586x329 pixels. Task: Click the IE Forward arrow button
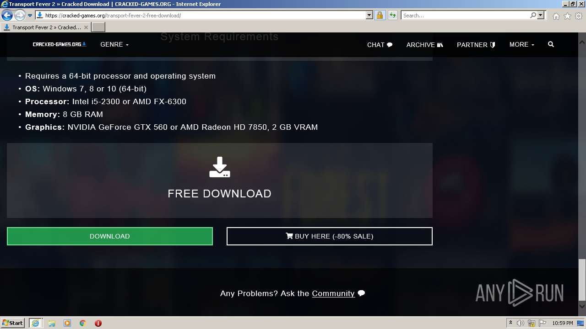click(20, 16)
